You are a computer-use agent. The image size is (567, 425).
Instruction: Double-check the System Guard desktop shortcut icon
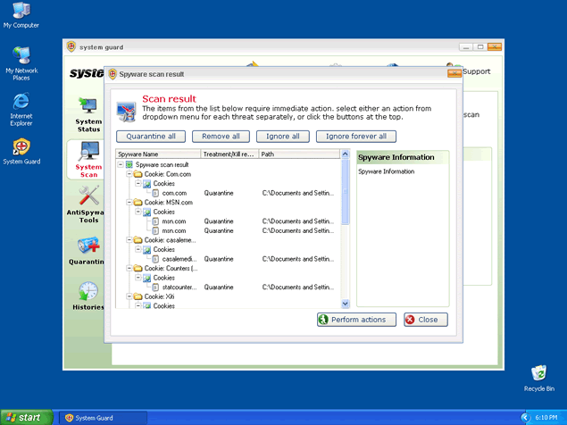point(21,148)
